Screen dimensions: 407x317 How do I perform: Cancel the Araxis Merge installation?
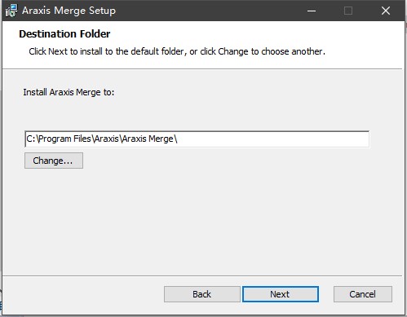tap(363, 294)
